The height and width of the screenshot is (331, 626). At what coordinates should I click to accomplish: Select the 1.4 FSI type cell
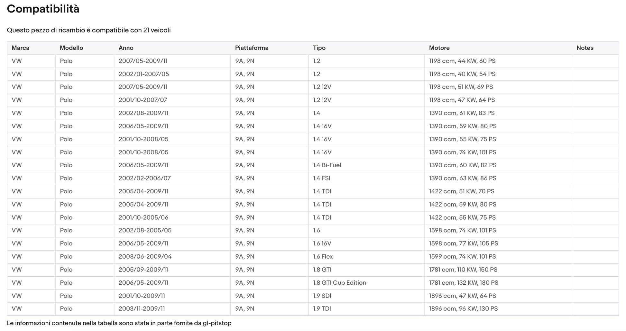(321, 178)
